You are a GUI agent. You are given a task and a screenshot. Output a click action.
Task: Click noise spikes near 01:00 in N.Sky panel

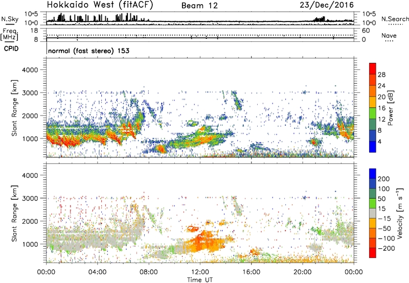point(60,17)
